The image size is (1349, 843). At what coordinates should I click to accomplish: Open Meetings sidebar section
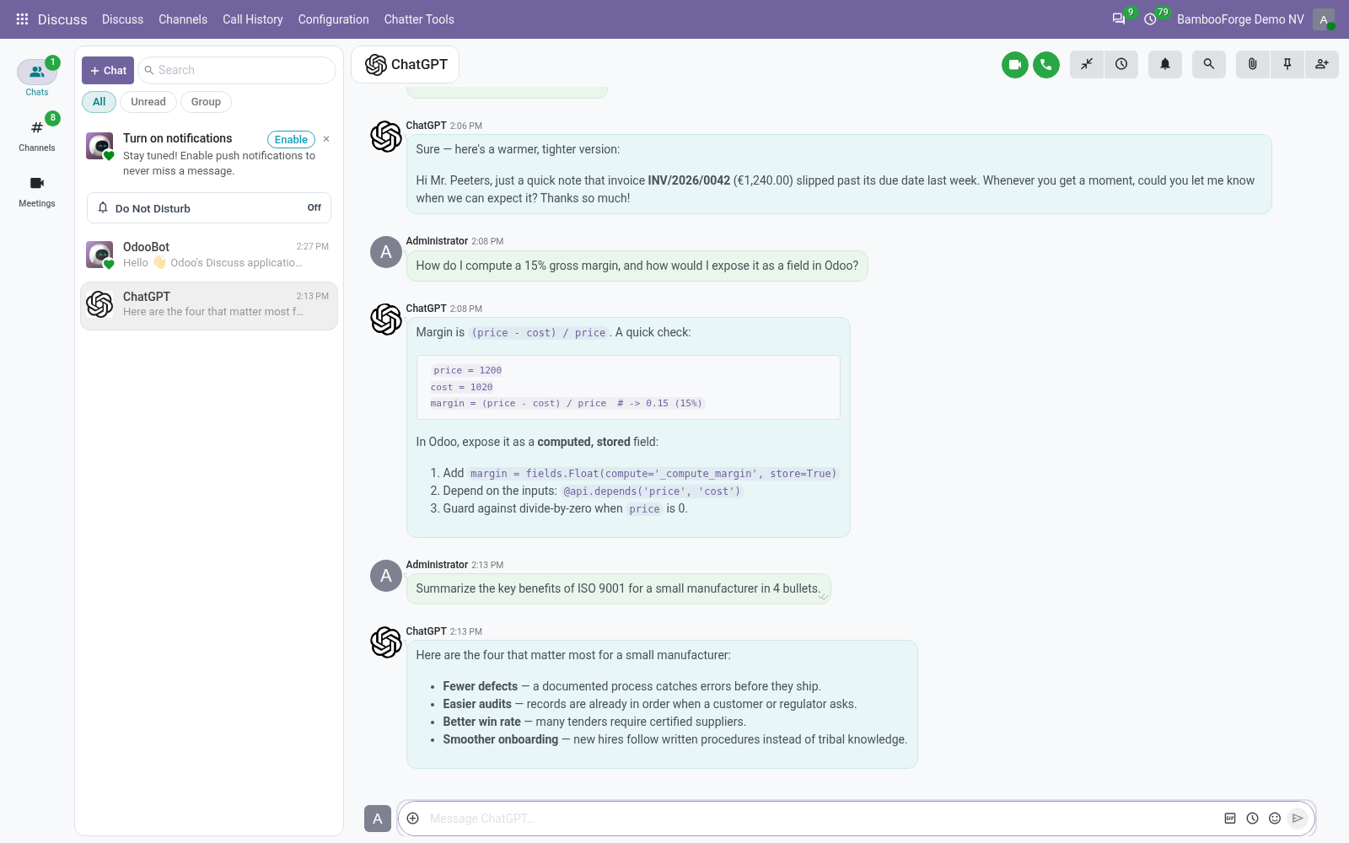(x=37, y=191)
